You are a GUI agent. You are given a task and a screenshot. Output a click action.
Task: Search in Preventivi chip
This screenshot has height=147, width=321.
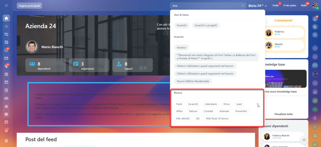coord(241,111)
